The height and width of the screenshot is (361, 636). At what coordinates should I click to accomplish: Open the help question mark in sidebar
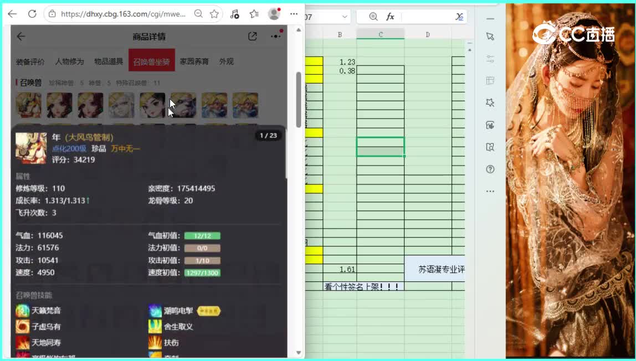point(490,169)
